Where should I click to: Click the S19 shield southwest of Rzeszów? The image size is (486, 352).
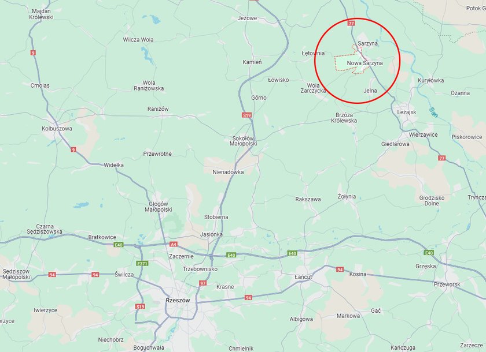(140, 306)
